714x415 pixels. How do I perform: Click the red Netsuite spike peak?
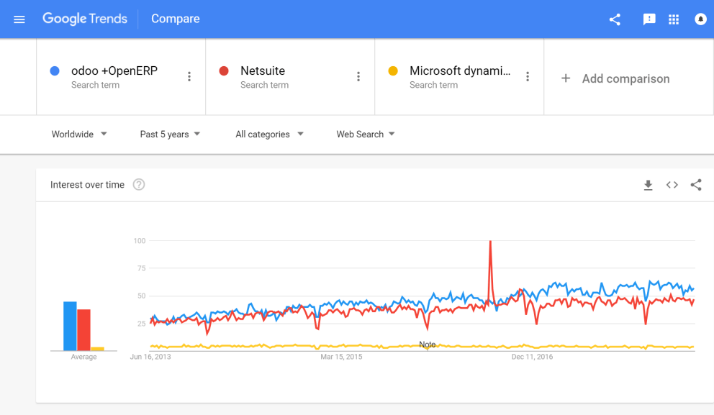click(x=490, y=242)
